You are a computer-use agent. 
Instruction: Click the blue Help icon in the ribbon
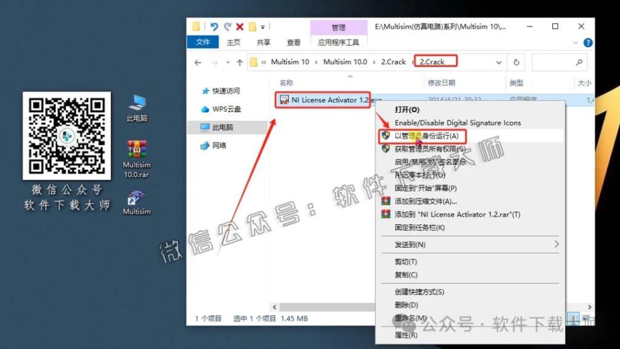587,42
